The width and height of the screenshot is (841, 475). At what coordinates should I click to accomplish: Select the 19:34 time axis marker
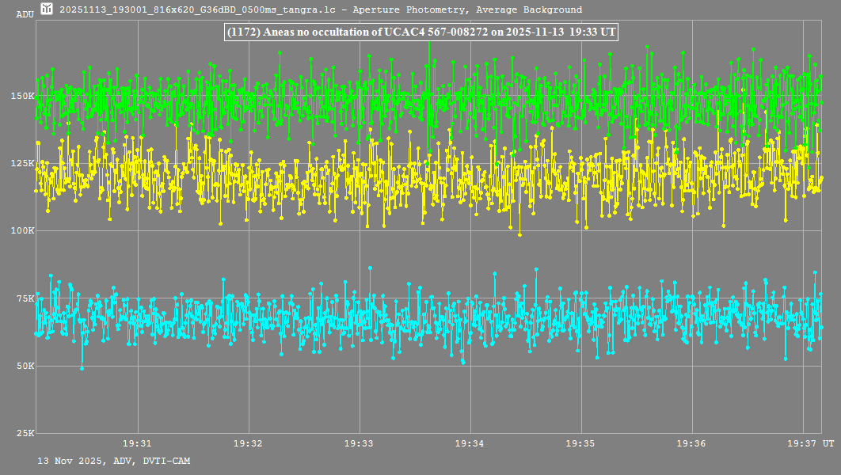tap(470, 444)
